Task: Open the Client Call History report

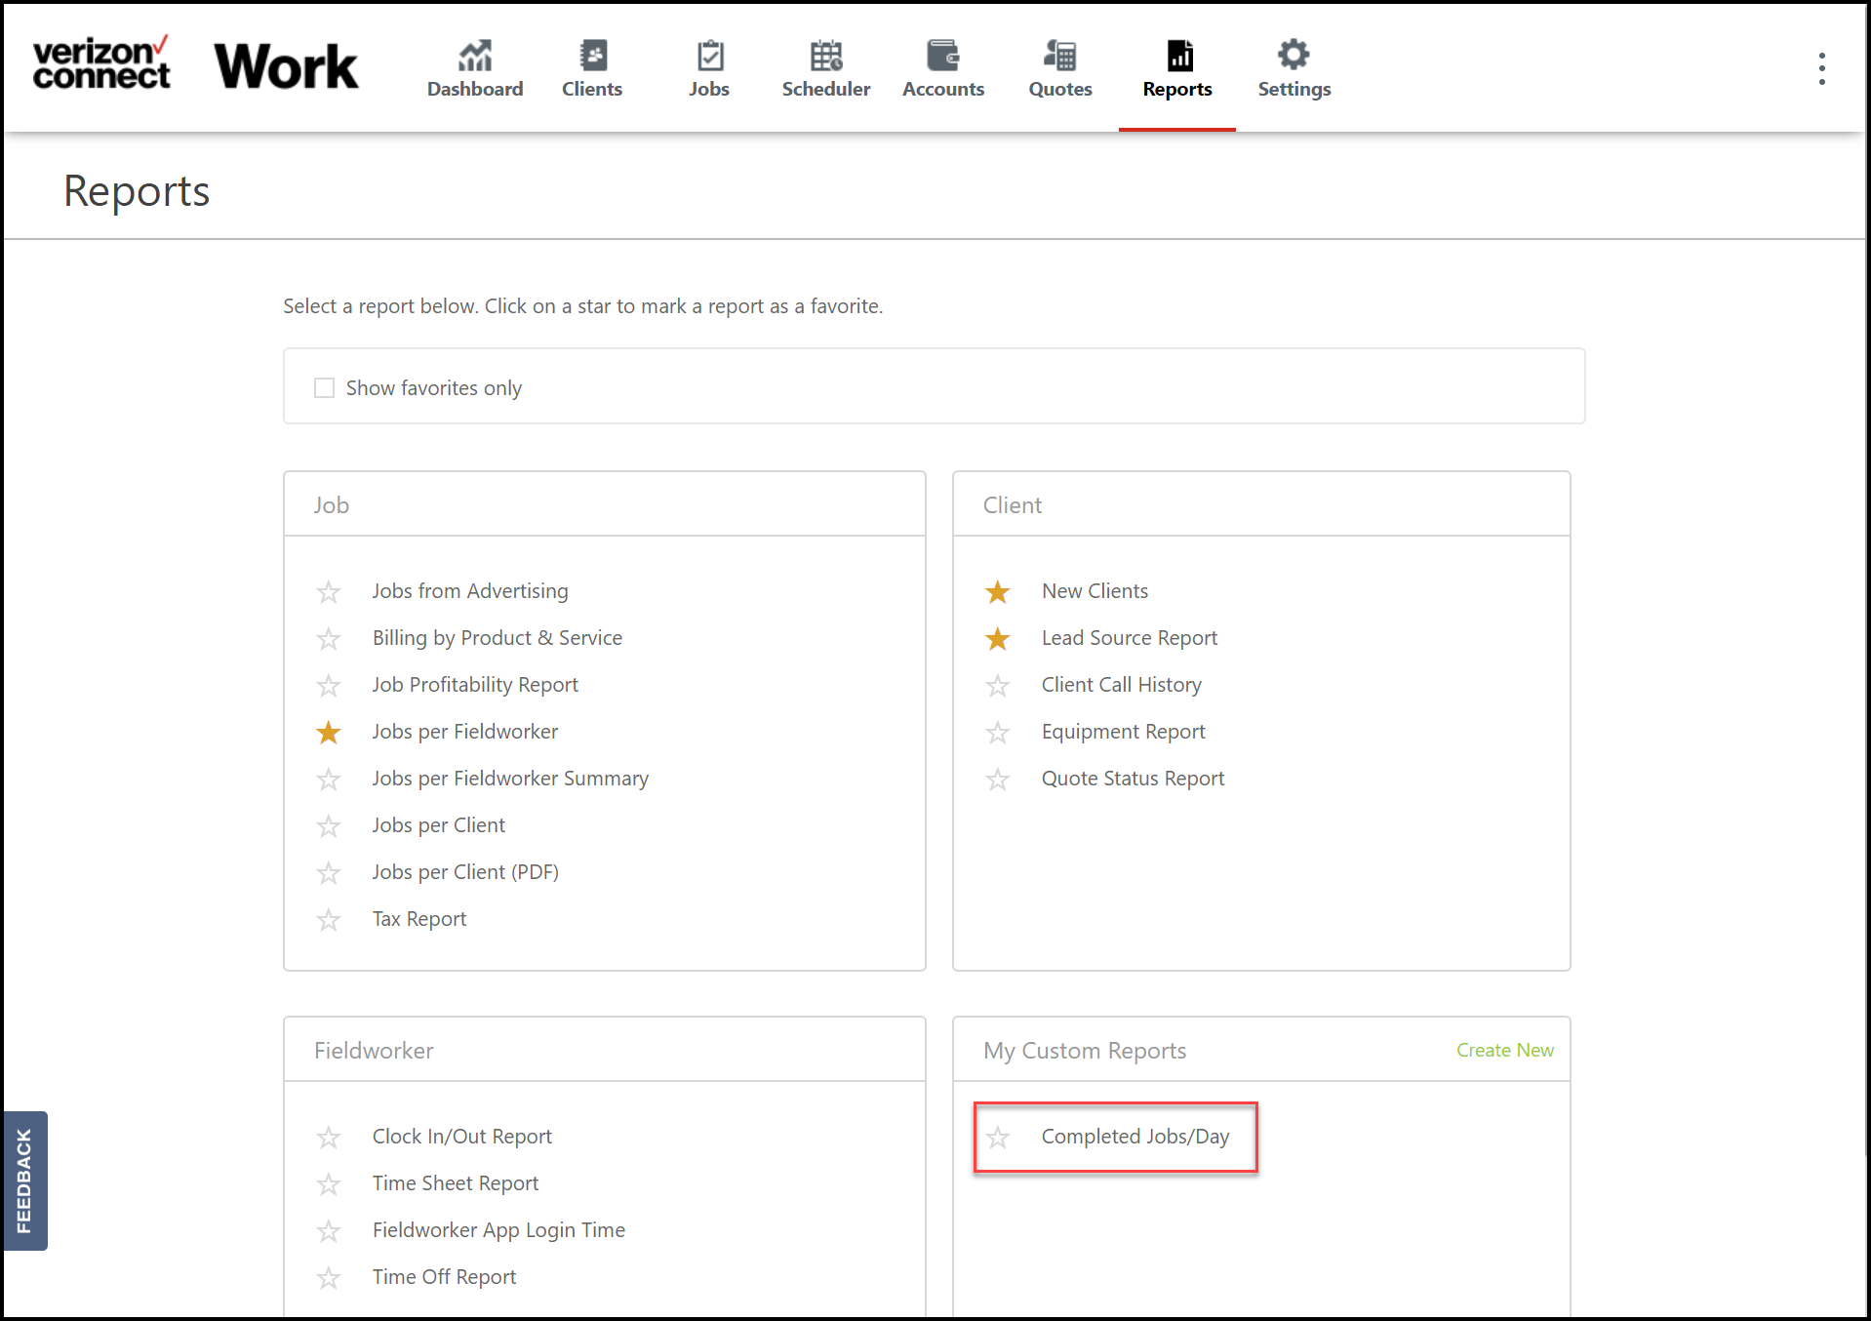Action: pos(1122,685)
